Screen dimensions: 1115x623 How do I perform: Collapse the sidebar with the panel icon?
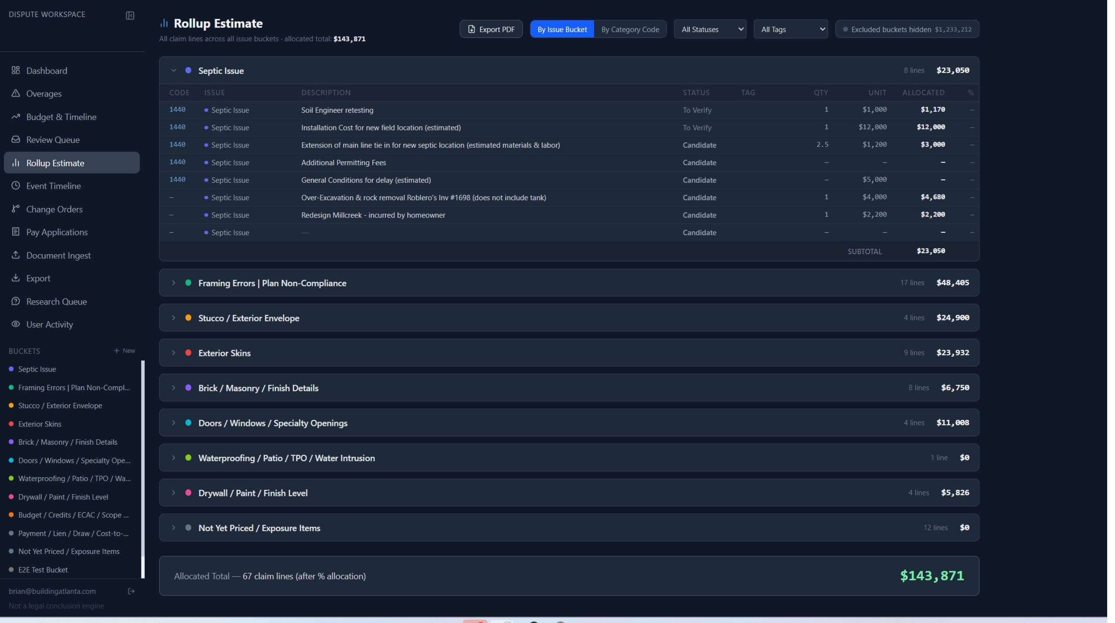(130, 16)
